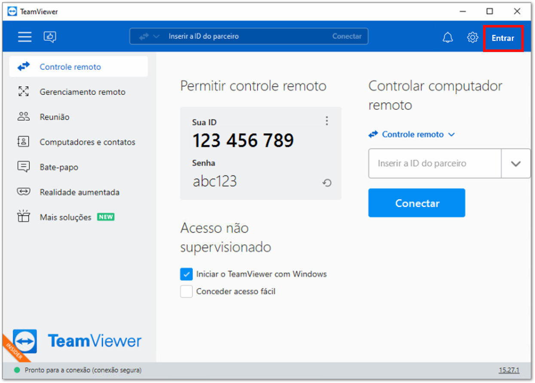
Task: Enable Conceder acesso fácil checkbox
Action: (x=186, y=291)
